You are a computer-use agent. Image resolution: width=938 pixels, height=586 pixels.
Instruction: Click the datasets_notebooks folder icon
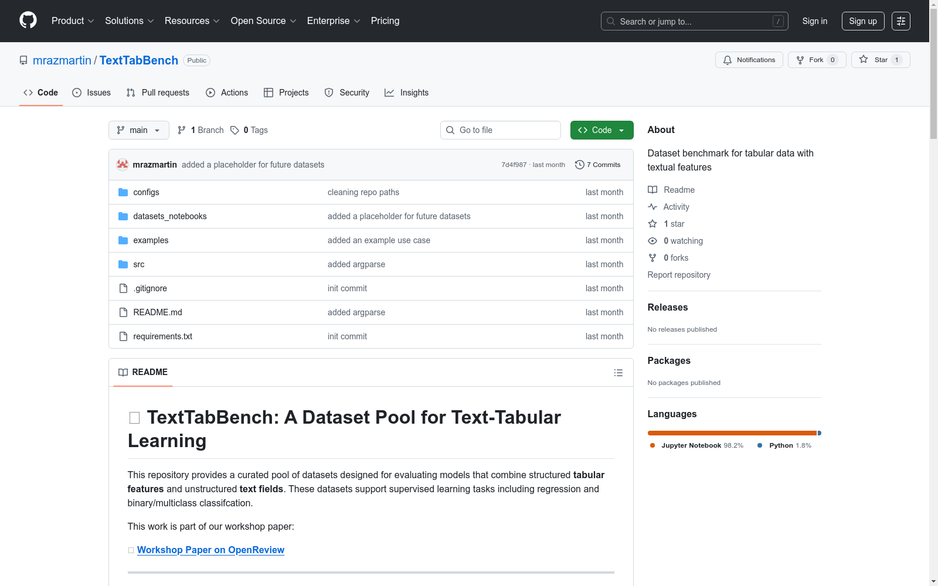click(x=123, y=216)
